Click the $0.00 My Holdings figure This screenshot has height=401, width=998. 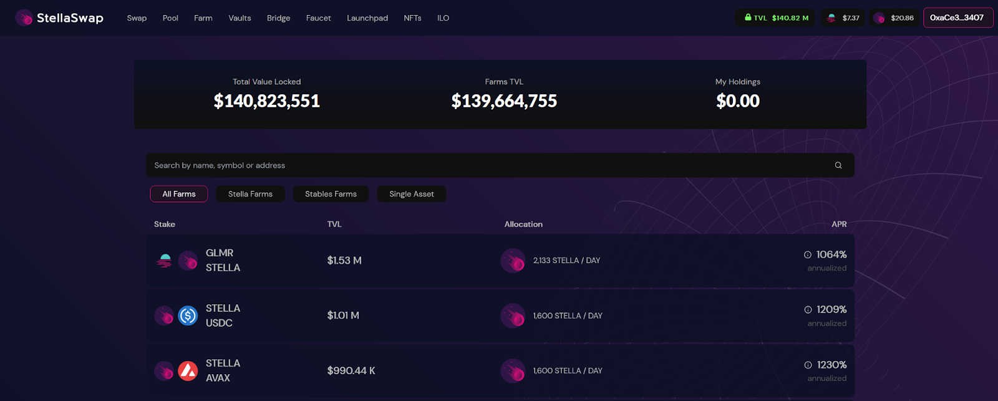pos(738,101)
